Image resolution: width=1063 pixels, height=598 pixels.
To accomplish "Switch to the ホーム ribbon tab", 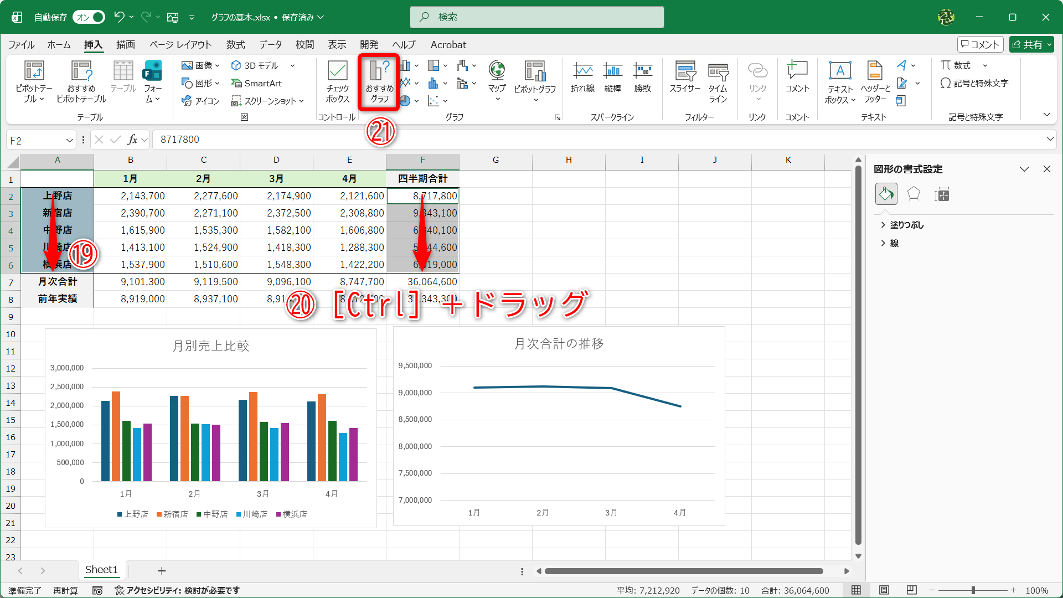I will pos(58,45).
